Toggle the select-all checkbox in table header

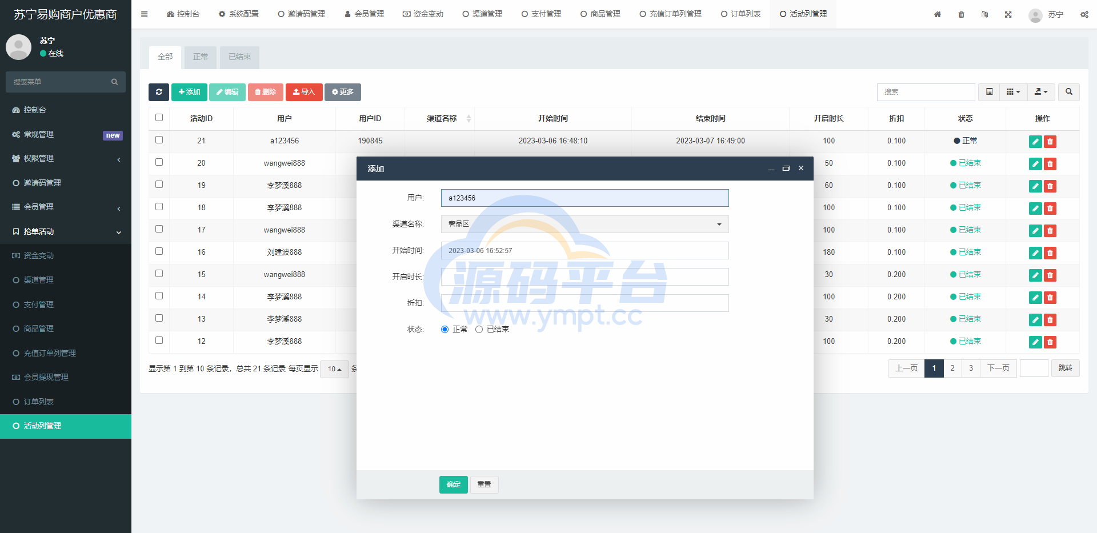(159, 118)
